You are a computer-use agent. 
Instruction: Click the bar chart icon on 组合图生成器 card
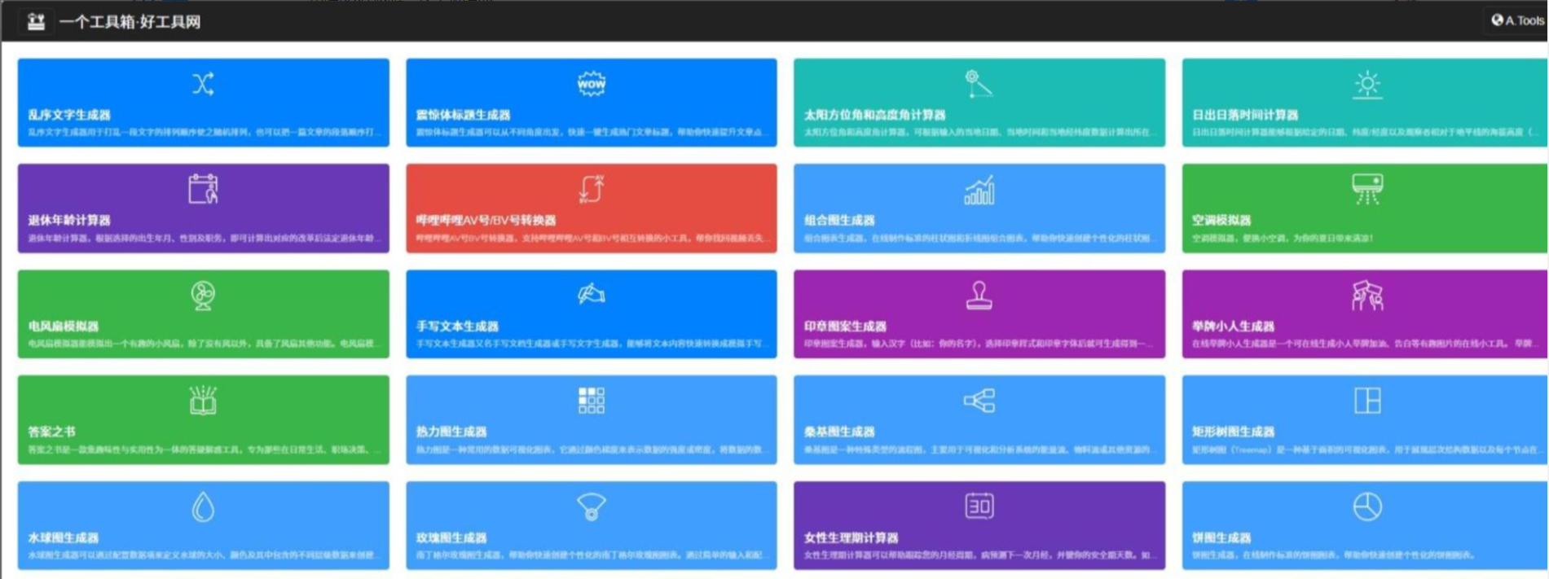[979, 190]
